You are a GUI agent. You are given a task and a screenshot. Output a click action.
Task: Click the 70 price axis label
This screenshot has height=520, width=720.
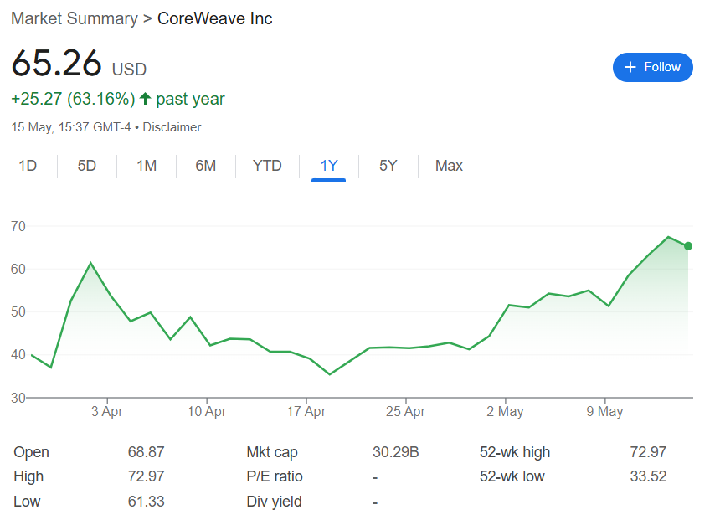[18, 226]
